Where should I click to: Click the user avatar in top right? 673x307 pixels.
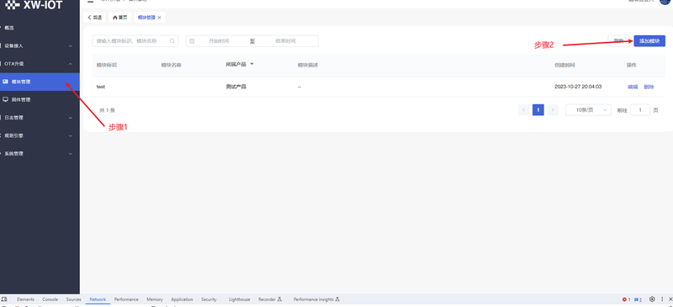665,2
